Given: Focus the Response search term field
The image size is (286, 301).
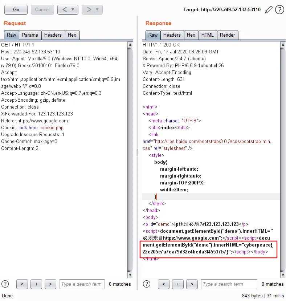Looking at the screenshot, I should coord(229,284).
